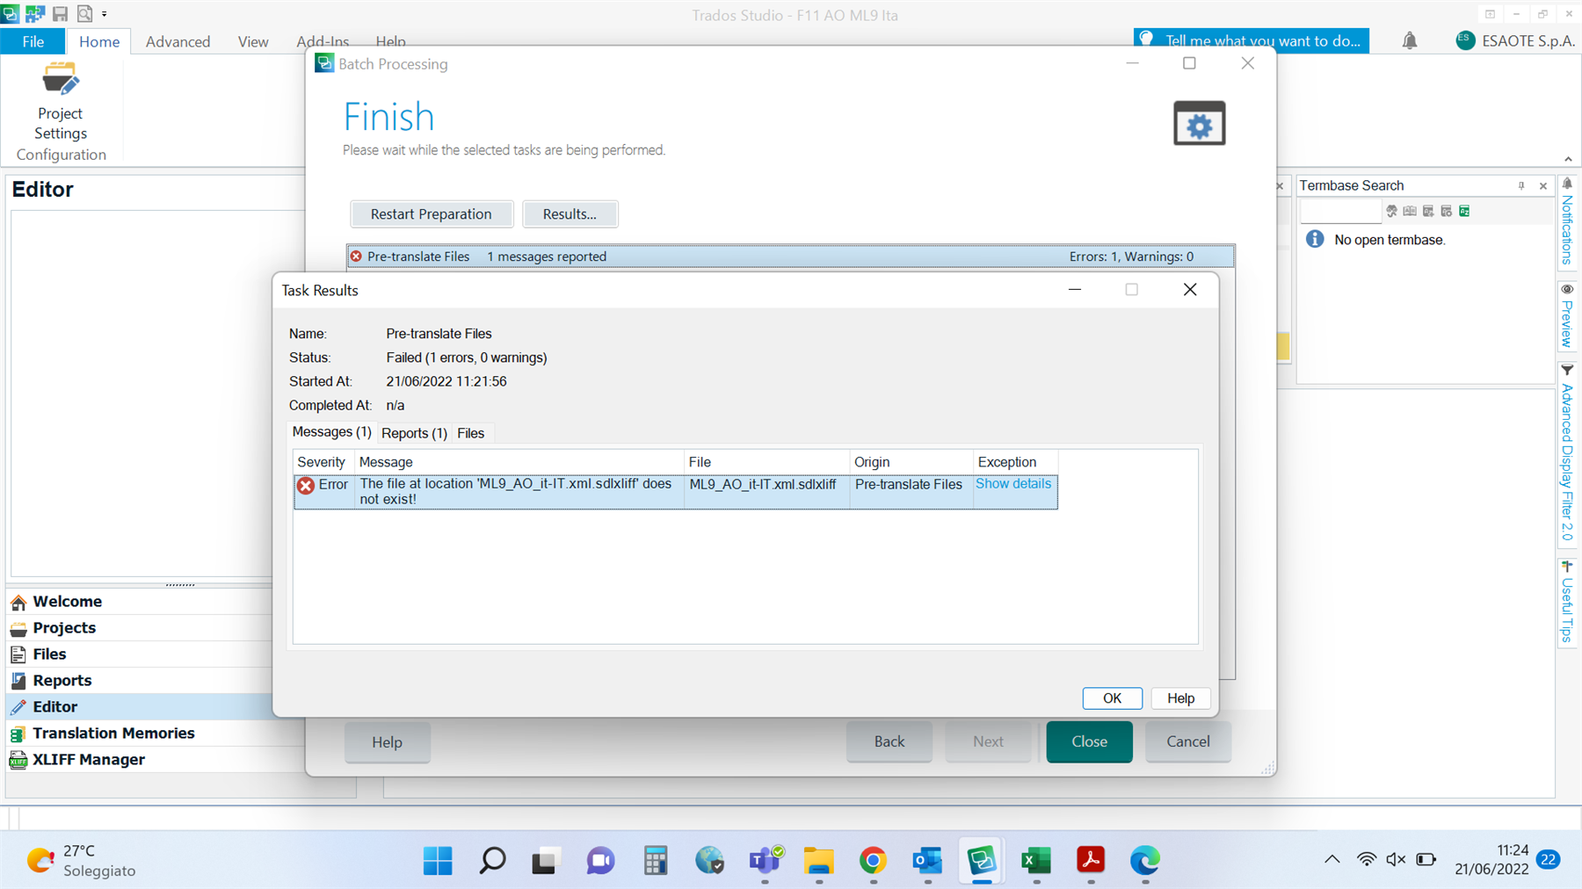Launch Excel from the taskbar
Screen dimensions: 1582x889
1035,861
